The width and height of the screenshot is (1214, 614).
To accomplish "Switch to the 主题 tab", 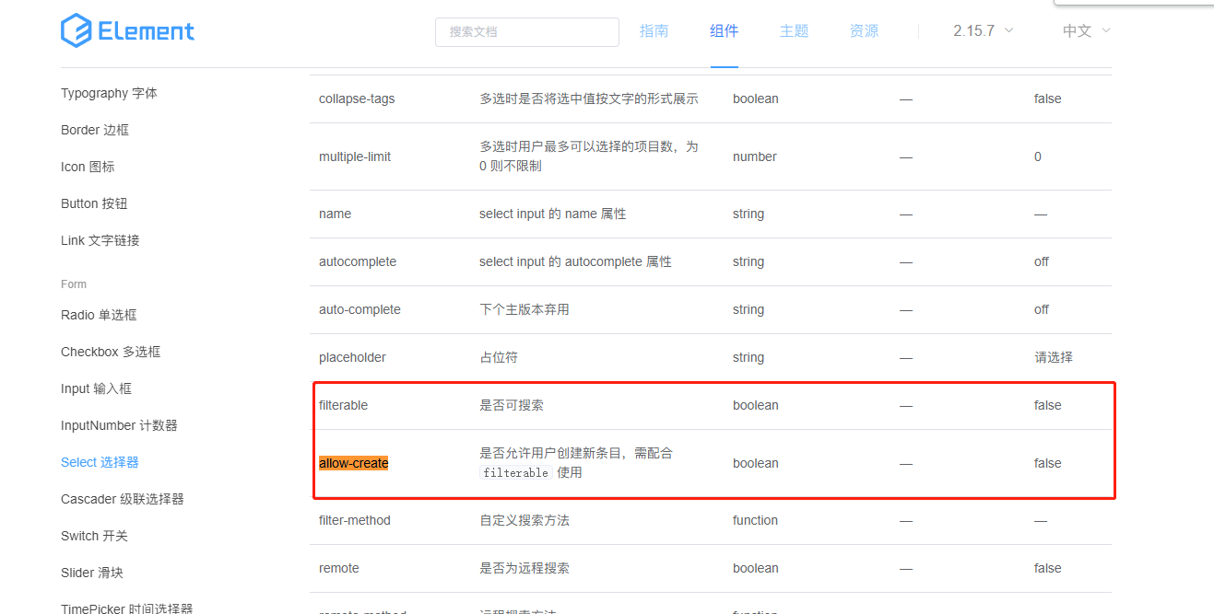I will [794, 30].
